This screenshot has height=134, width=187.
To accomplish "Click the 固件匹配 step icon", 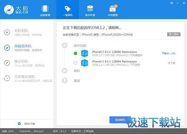I will [x=65, y=45].
